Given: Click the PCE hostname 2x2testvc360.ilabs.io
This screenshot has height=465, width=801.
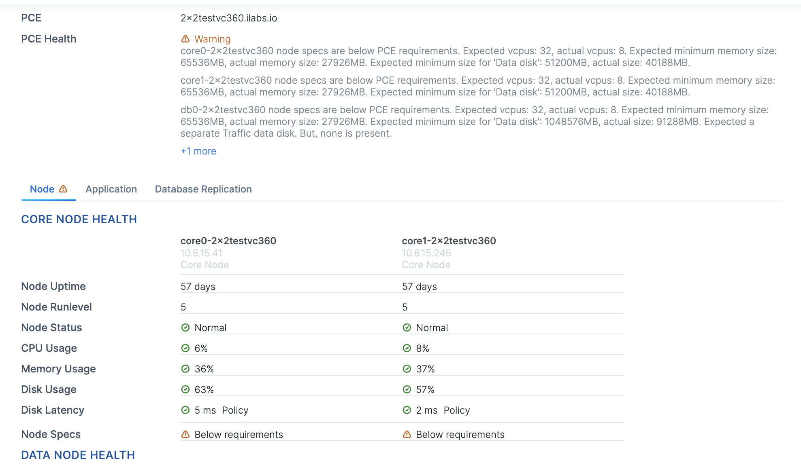Looking at the screenshot, I should point(229,18).
